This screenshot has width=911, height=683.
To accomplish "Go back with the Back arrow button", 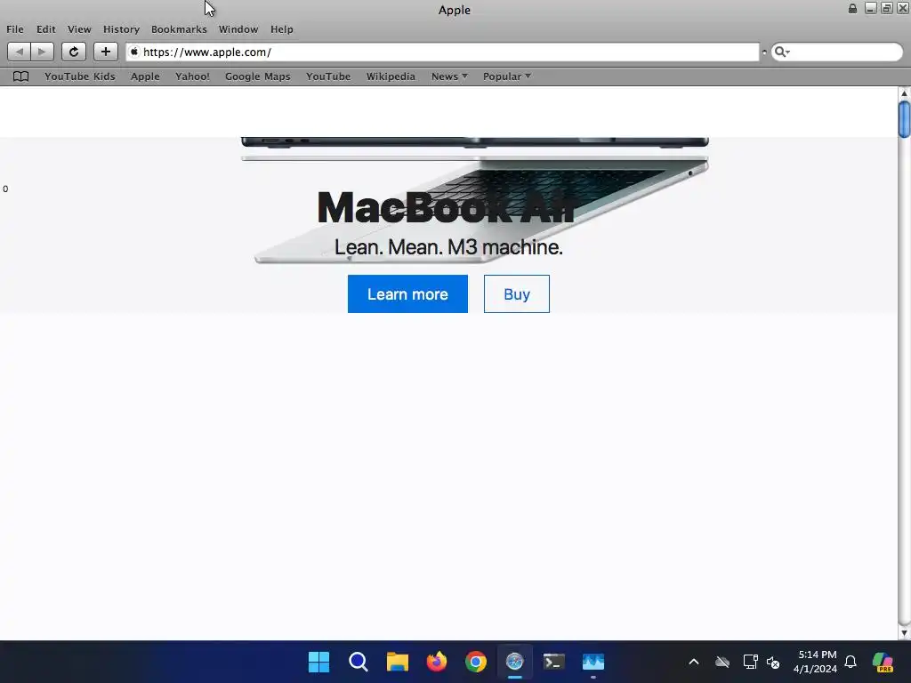I will click(20, 52).
